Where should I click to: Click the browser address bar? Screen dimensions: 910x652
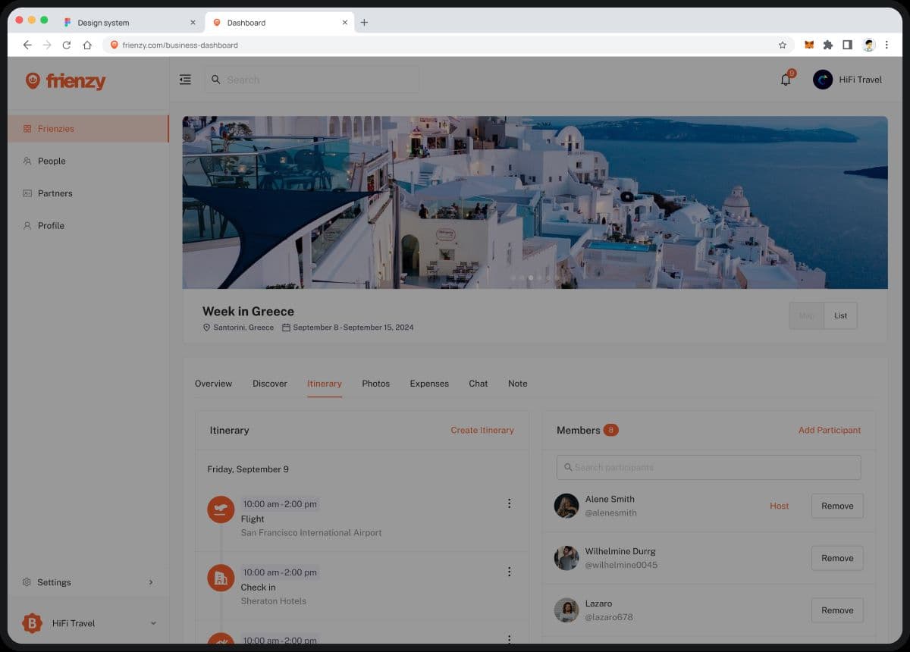(447, 45)
